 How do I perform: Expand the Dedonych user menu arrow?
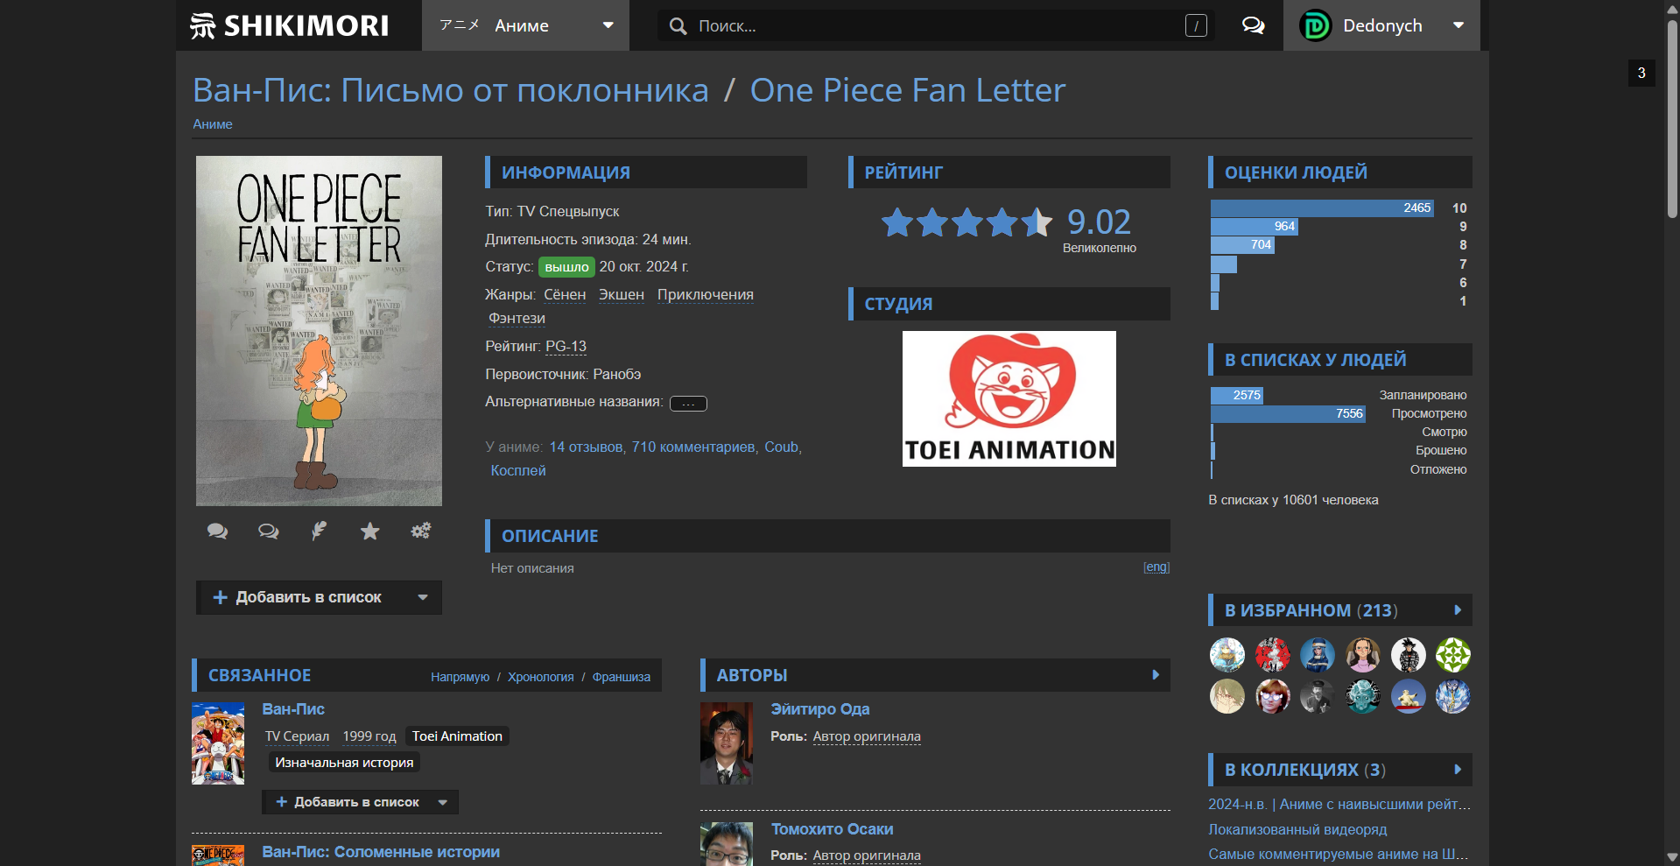1459,25
